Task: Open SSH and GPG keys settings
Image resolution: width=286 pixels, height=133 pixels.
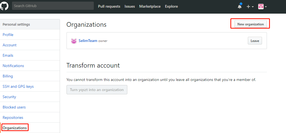Action: point(18,86)
